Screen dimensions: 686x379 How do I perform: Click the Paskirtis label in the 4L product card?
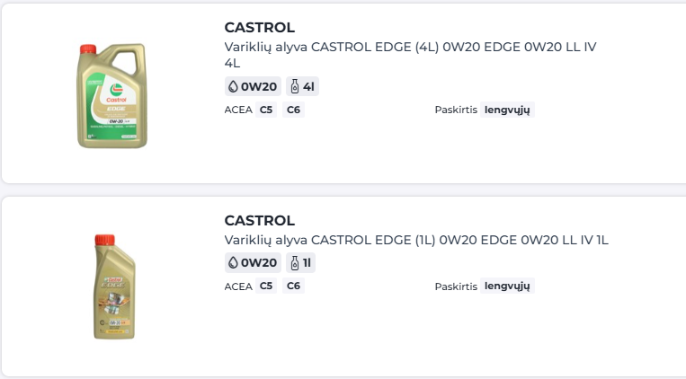(x=455, y=110)
